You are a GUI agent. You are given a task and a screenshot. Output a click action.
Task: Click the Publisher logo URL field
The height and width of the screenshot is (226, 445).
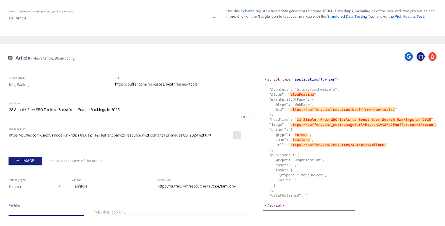pos(174,212)
